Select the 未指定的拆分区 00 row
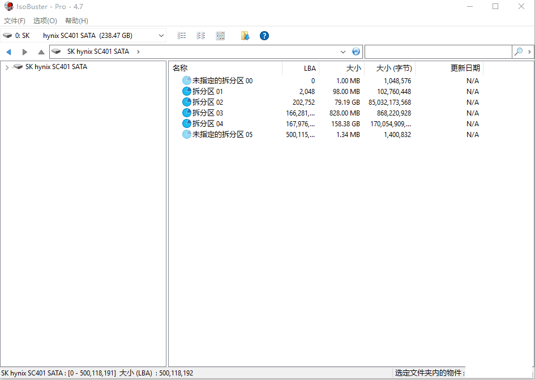This screenshot has width=535, height=380. point(326,81)
